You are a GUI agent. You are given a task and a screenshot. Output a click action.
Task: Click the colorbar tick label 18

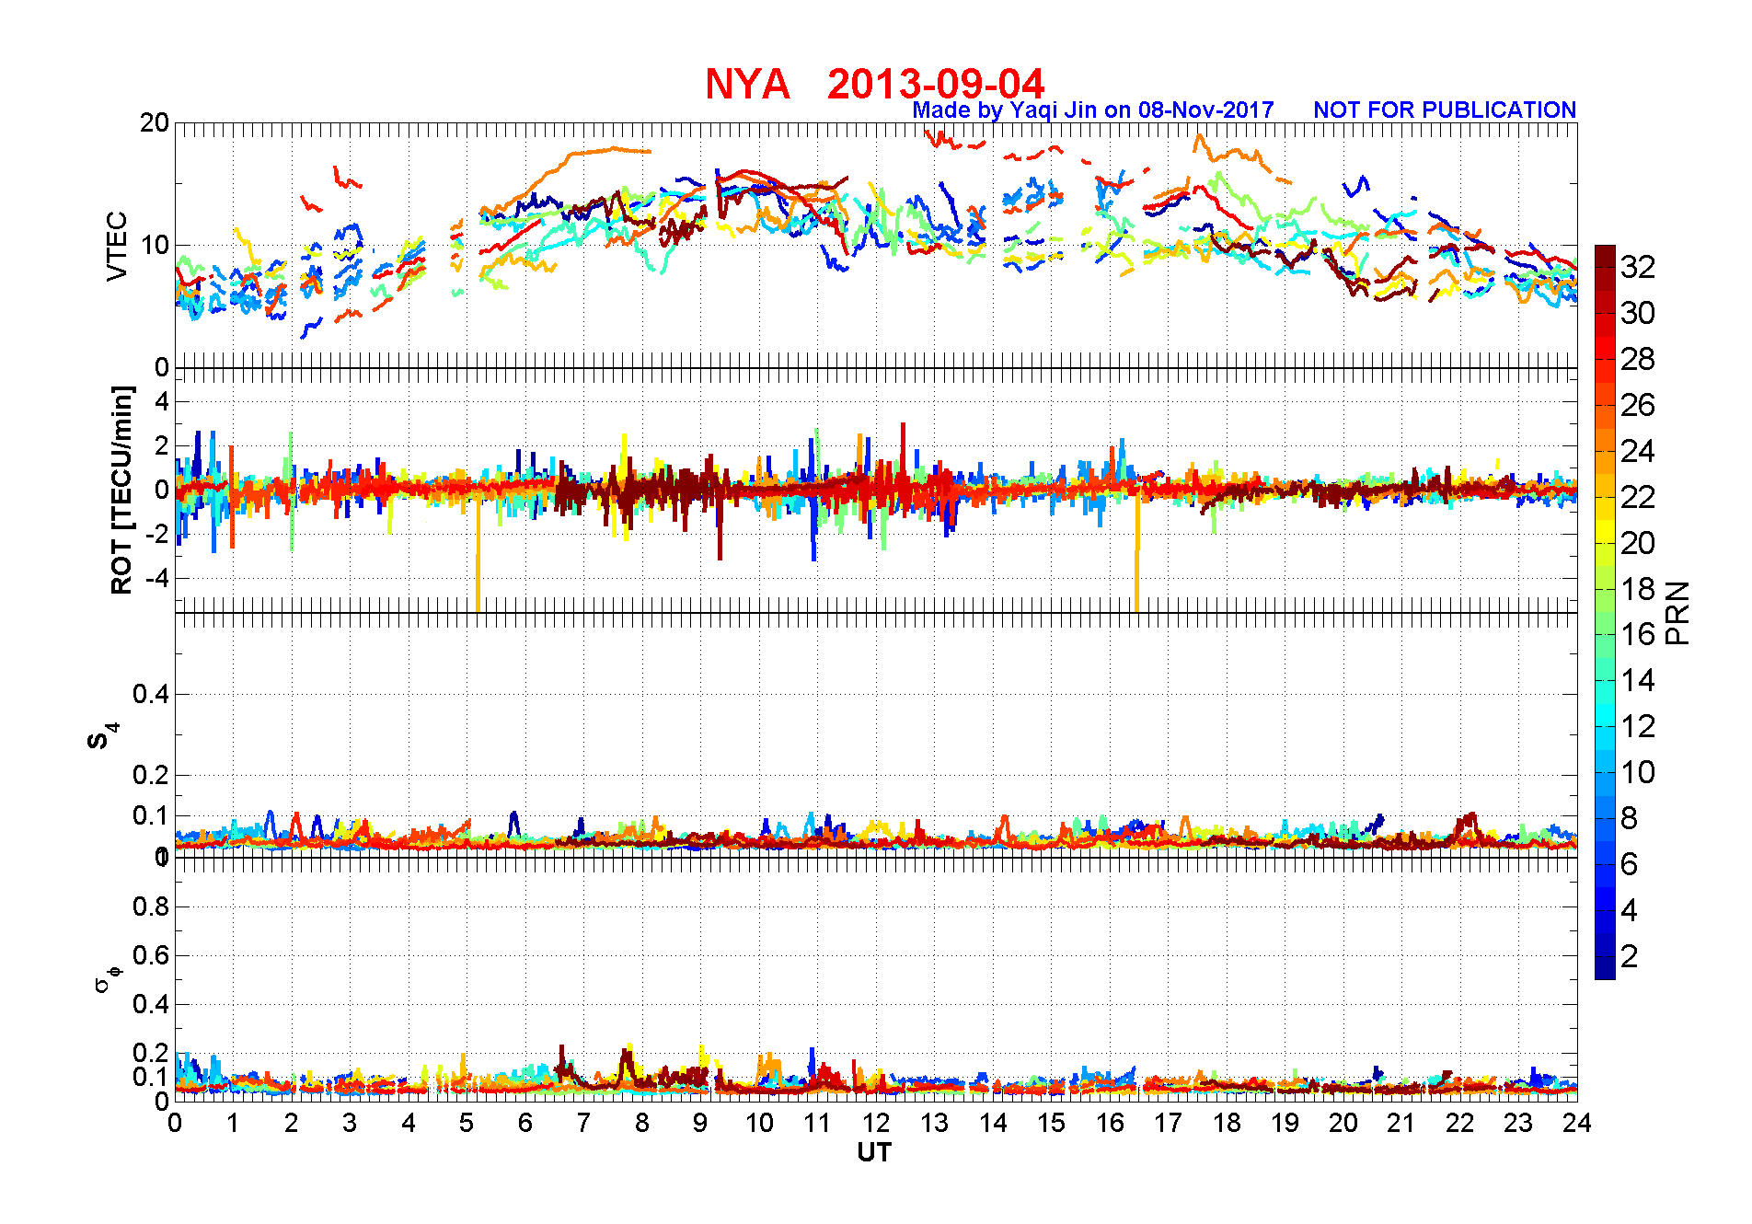tap(1638, 589)
